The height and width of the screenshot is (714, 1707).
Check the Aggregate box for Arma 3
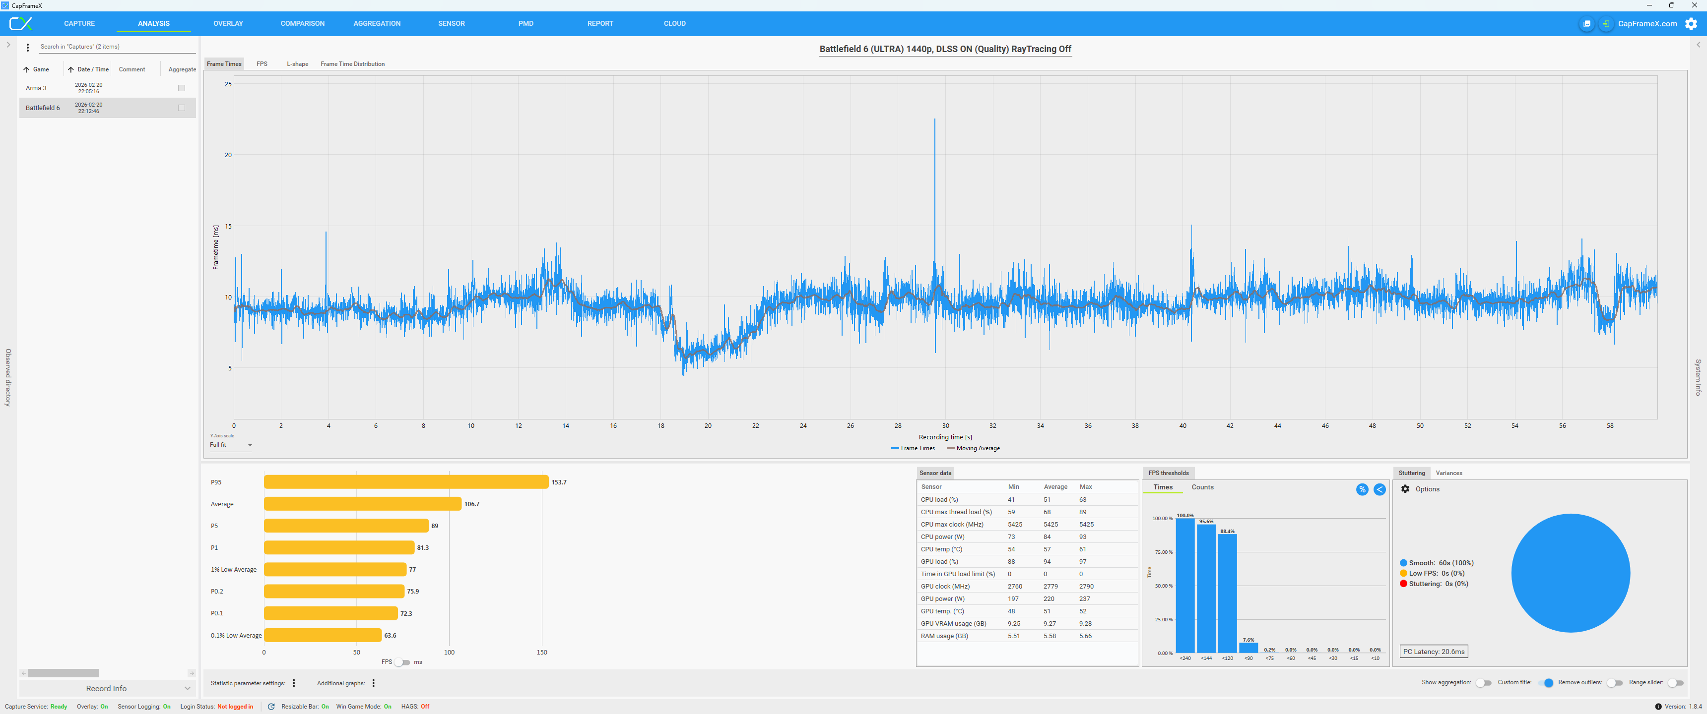(x=182, y=88)
